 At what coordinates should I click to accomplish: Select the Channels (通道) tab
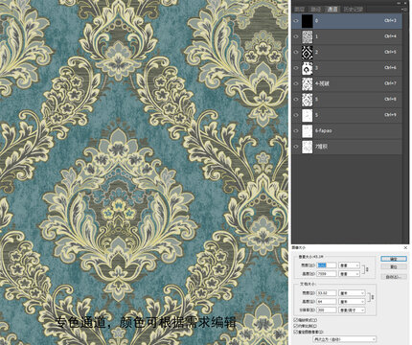[332, 10]
